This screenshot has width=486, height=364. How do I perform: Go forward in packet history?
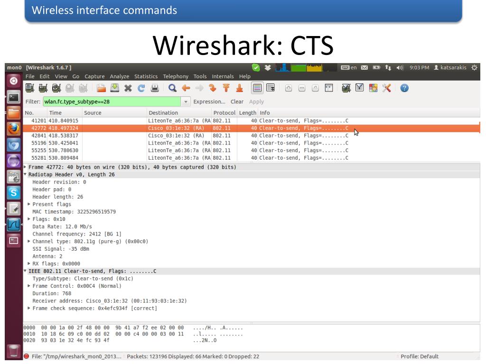coord(199,88)
